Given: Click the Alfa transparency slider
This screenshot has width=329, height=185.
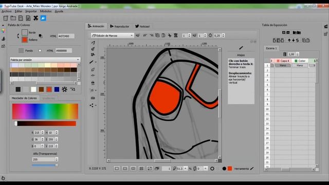Looking at the screenshot, I should coord(45,165).
